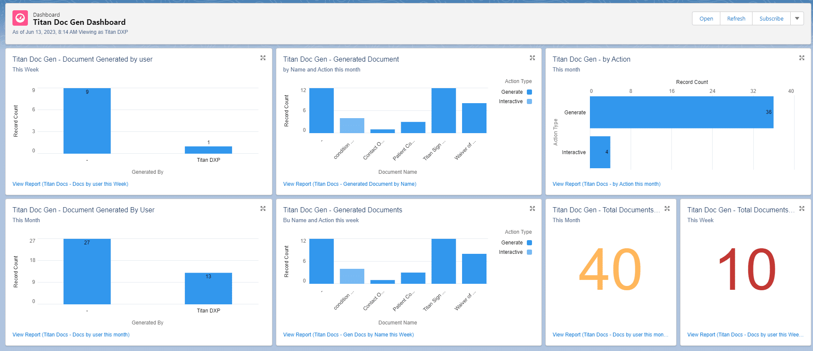The height and width of the screenshot is (351, 813).
Task: Click the Generate legend swatch in top chart
Action: (529, 92)
